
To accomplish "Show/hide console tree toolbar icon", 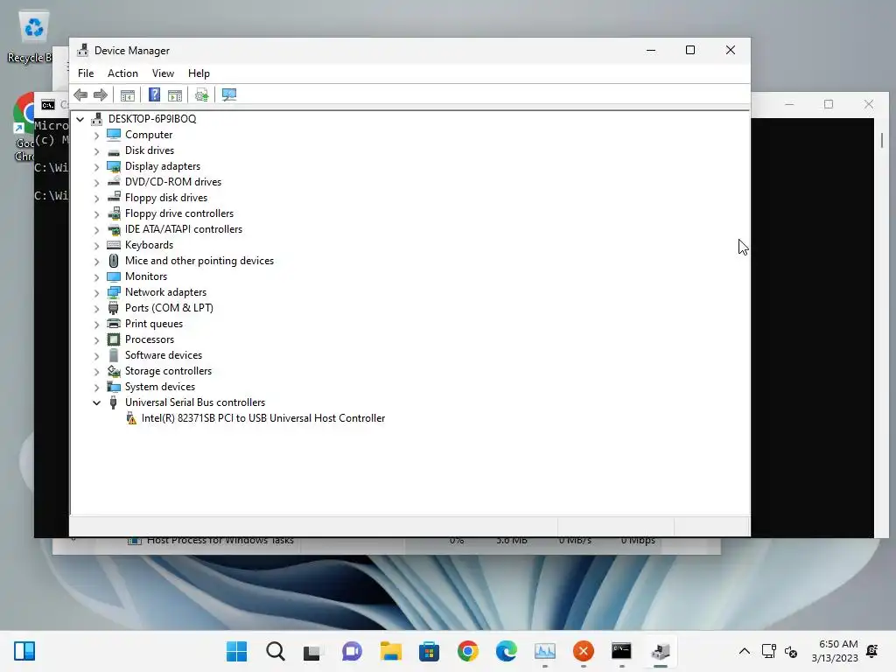I will click(128, 94).
